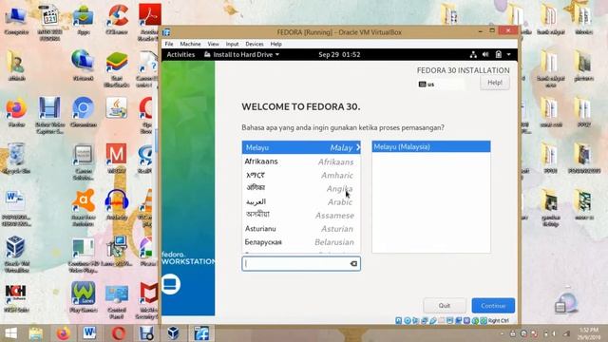Click the Help! button
The width and height of the screenshot is (608, 342).
click(495, 83)
